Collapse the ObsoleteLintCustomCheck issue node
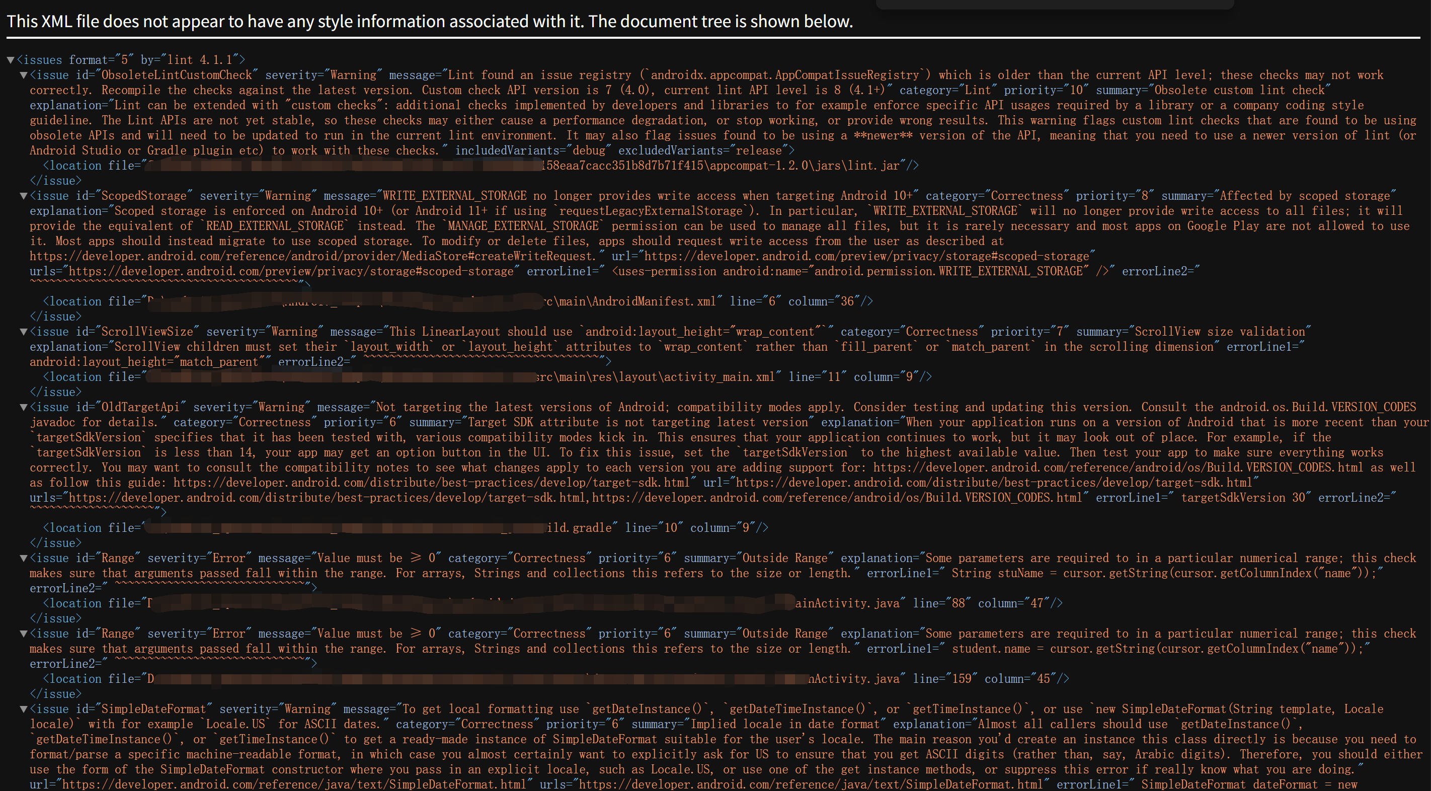 pos(23,75)
